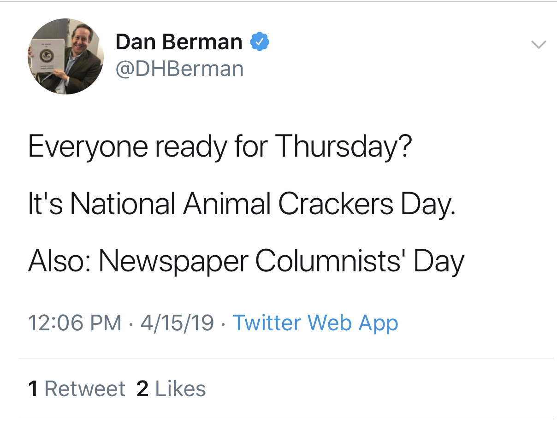Click the bold number 1 before Retweet
The image size is (557, 422).
click(33, 389)
